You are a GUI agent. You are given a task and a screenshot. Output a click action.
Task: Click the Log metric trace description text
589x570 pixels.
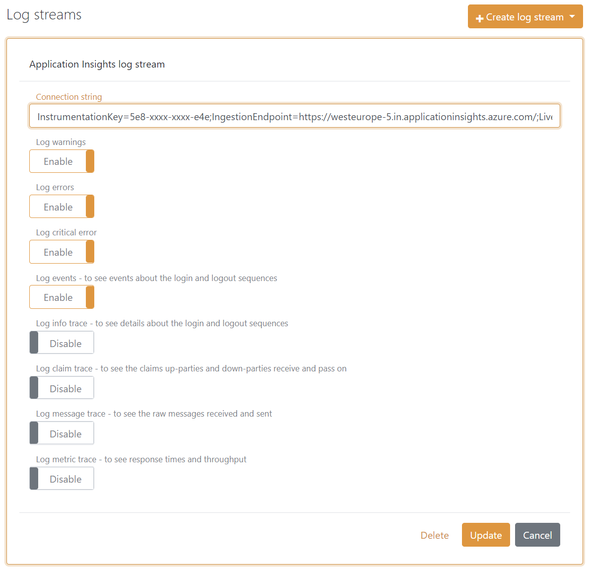(141, 459)
